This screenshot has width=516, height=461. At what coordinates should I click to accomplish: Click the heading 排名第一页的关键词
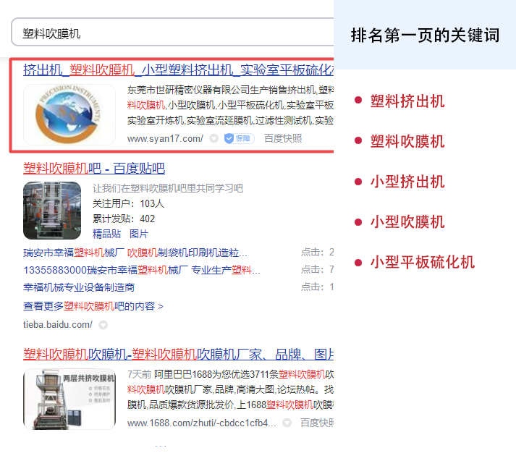coord(425,35)
